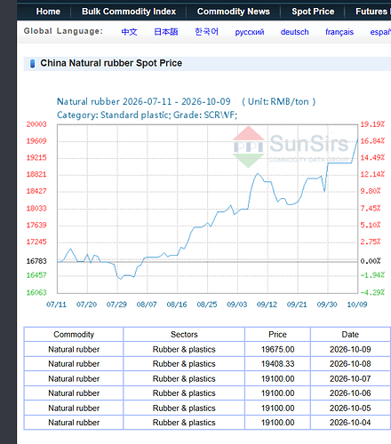Screen dimensions: 391x444
Task: Click the 09/12 x-axis date label
Action: 267,305
